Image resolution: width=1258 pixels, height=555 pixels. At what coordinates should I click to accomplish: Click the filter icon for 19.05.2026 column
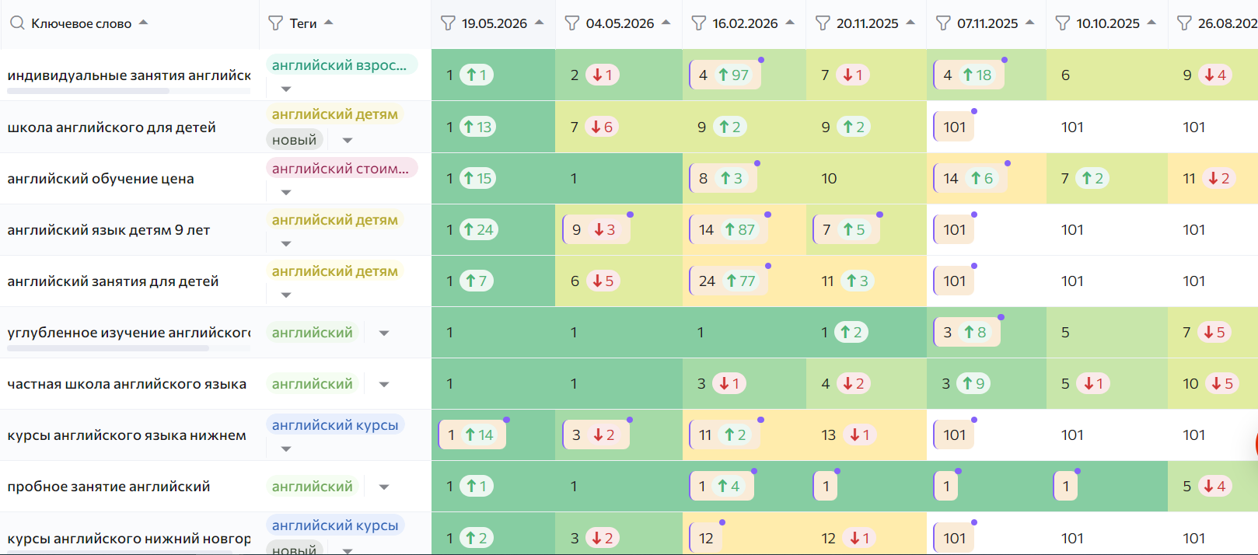[448, 23]
